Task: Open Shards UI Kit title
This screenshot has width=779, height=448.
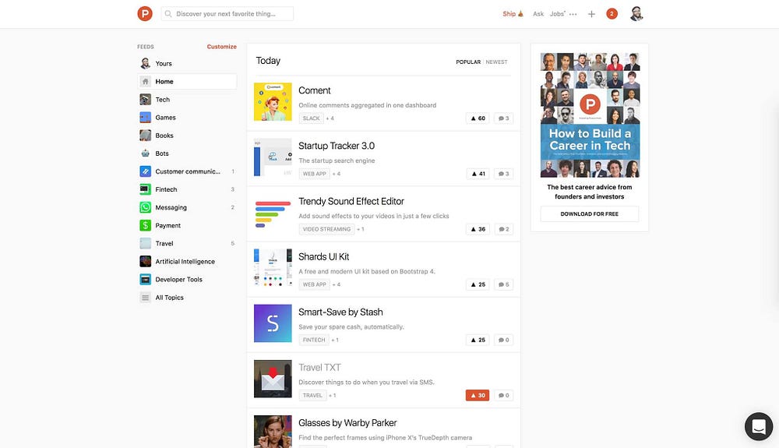Action: [323, 257]
